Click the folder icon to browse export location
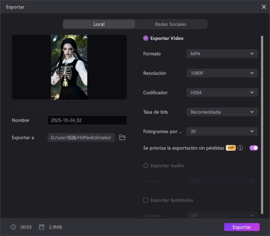270x236 pixels. click(122, 138)
